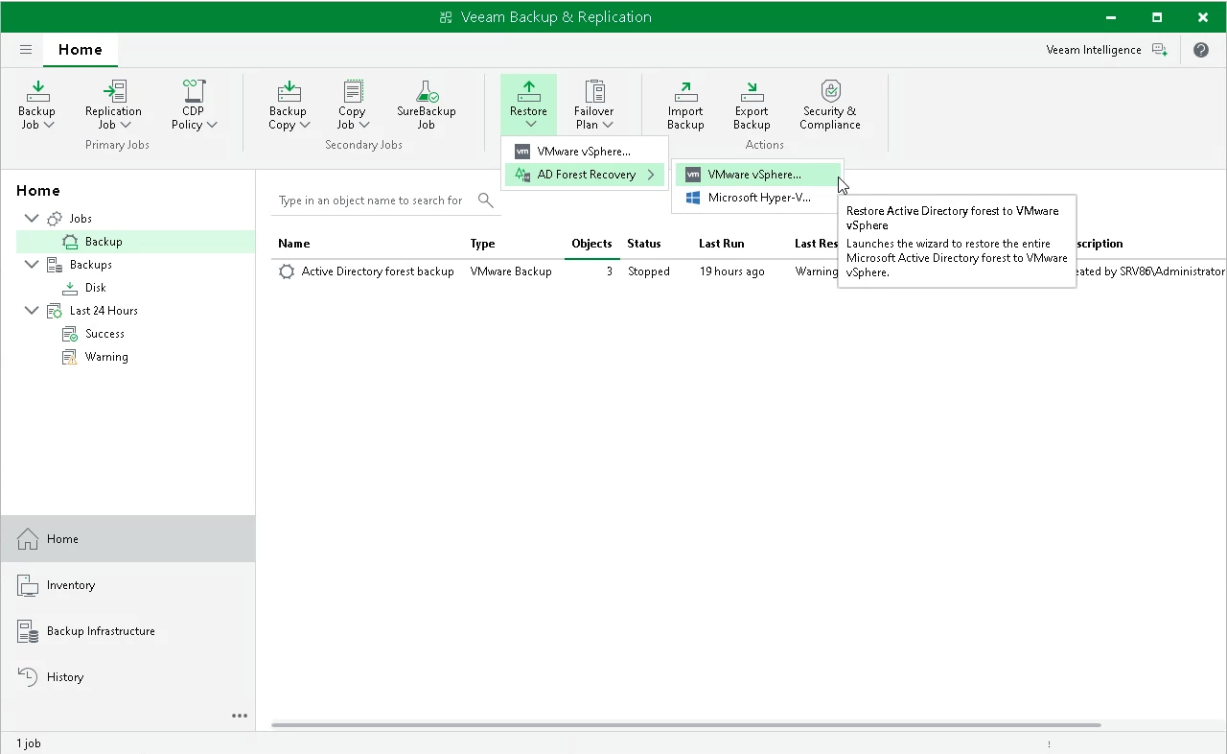Open the Backup Copy dropdown arrow

pos(305,125)
